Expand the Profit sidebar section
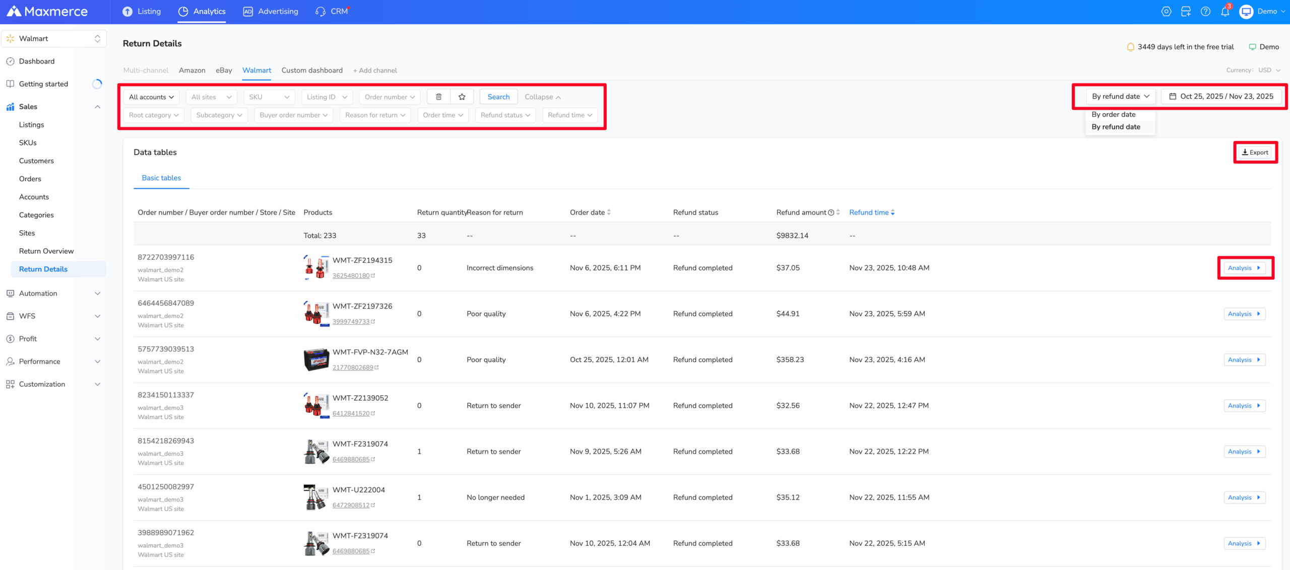 point(53,339)
